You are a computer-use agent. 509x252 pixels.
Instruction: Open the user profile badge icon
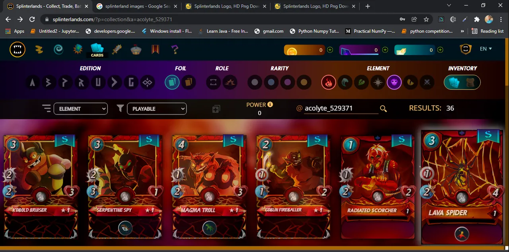(x=465, y=49)
